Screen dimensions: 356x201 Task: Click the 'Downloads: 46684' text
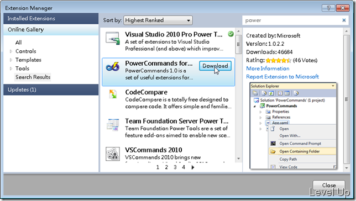tap(269, 52)
